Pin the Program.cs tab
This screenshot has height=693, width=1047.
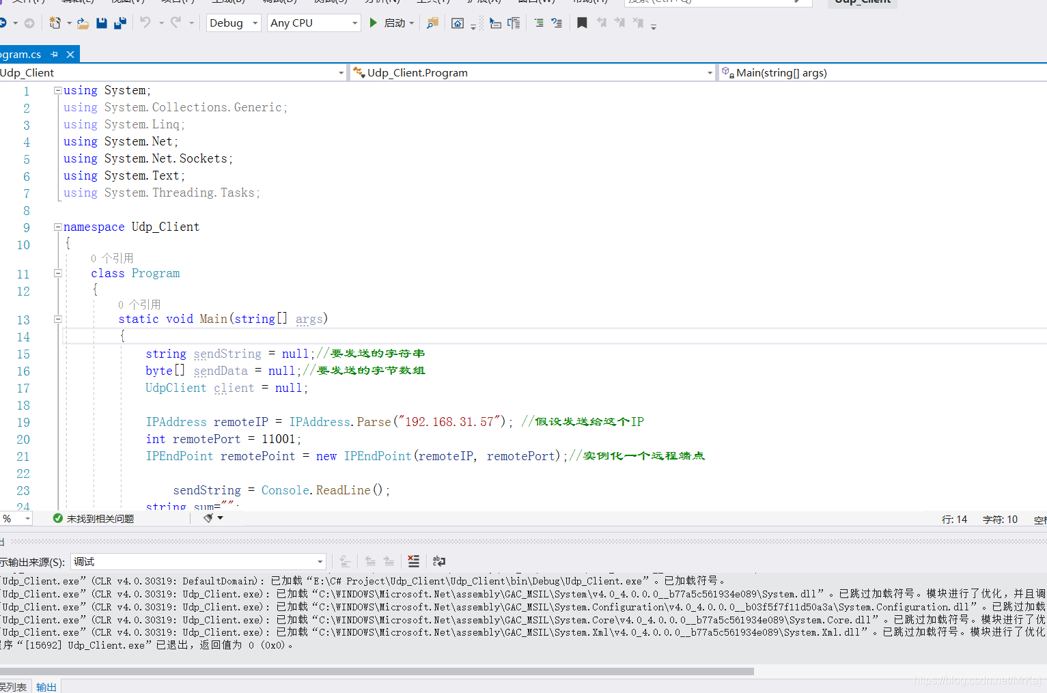tap(55, 54)
